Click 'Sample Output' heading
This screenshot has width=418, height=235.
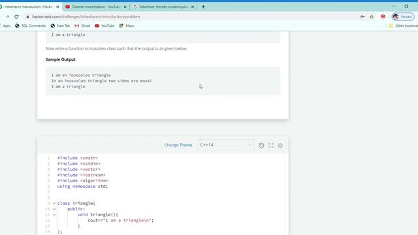[61, 59]
